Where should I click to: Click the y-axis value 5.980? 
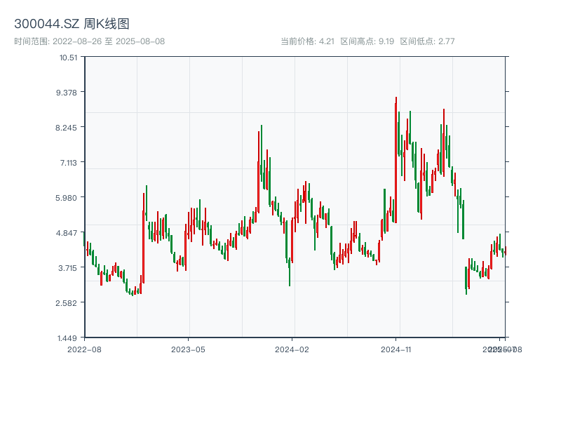(x=66, y=198)
